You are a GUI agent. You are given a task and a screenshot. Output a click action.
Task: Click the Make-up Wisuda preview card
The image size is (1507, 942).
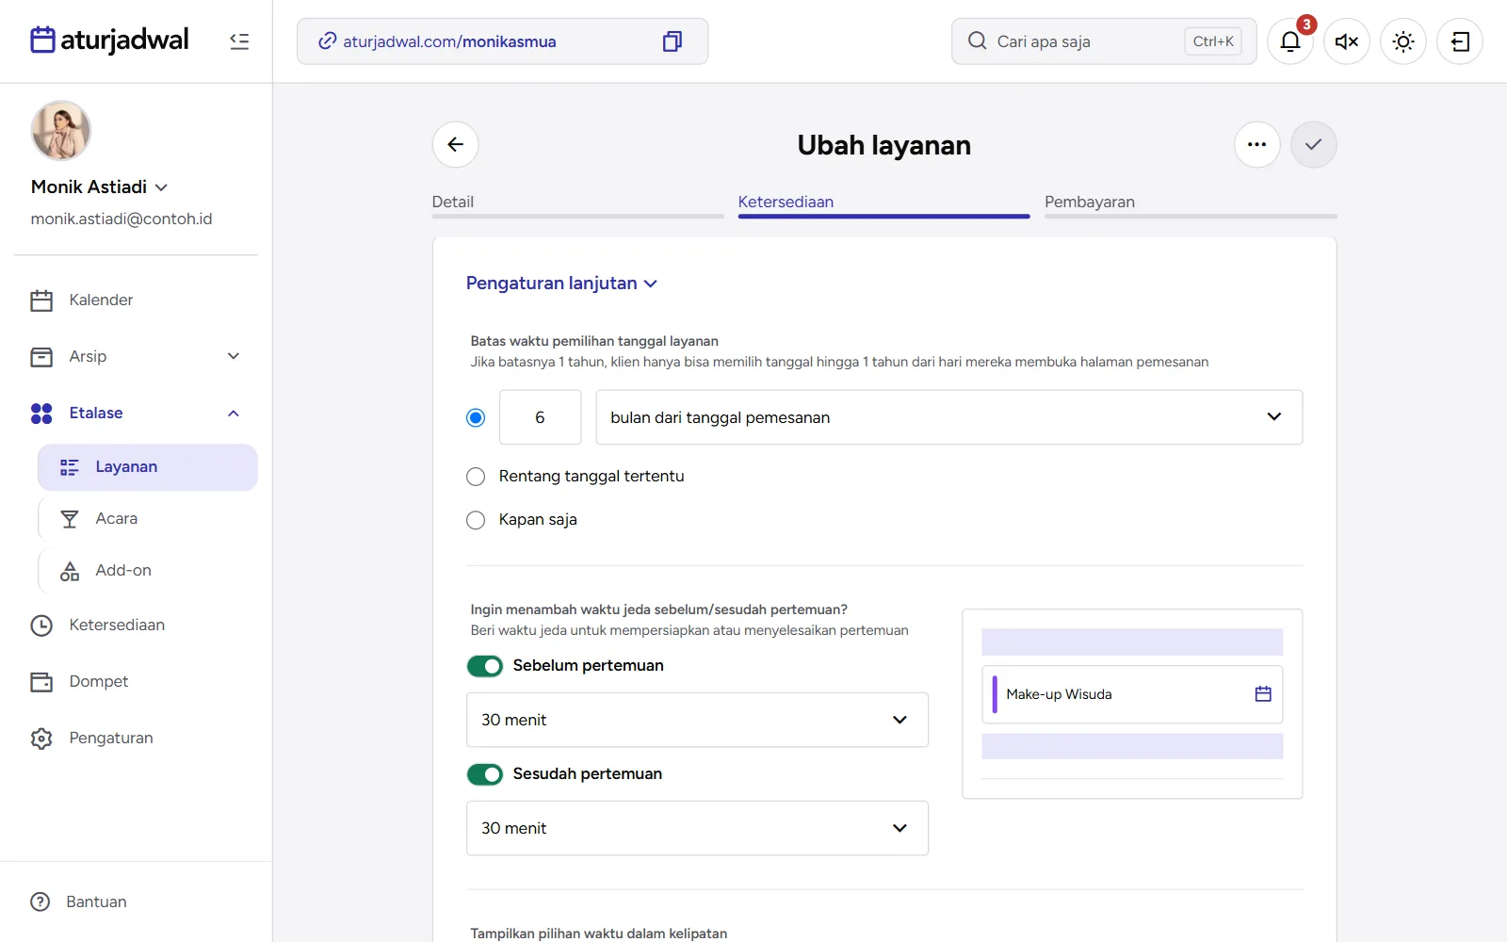tap(1132, 695)
